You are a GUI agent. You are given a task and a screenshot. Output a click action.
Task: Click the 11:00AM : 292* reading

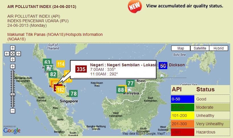[104, 74]
